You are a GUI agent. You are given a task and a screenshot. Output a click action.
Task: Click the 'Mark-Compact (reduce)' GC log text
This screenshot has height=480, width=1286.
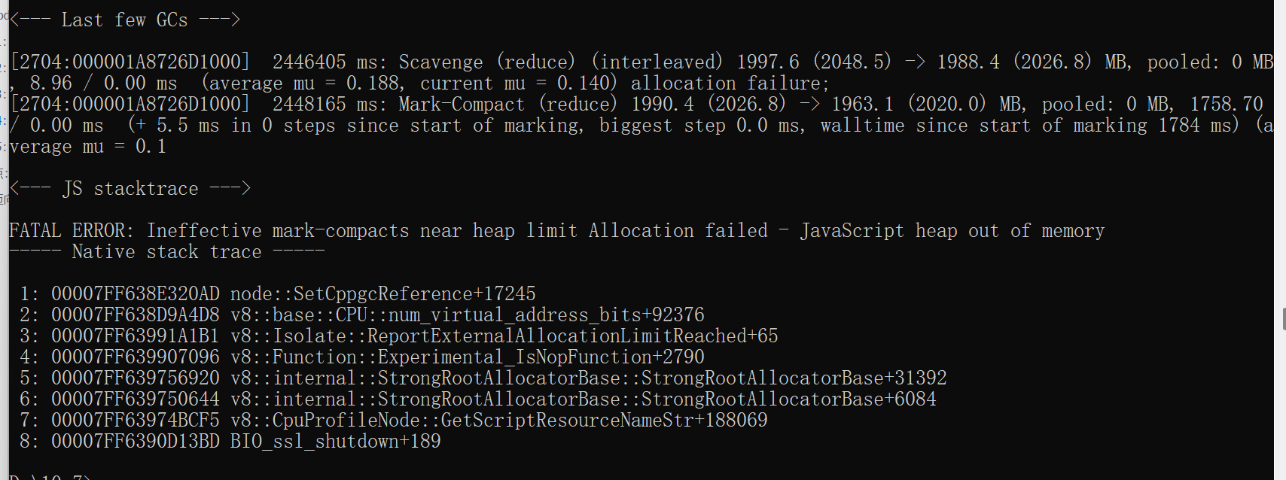(x=507, y=105)
